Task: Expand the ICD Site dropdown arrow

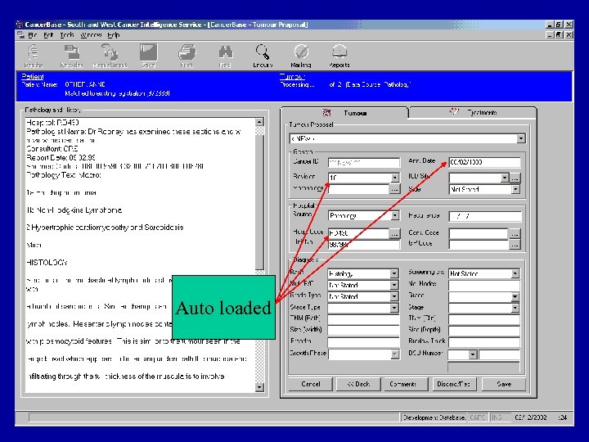Action: [505, 178]
